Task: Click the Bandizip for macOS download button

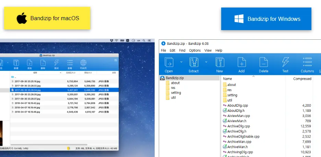Action: 47,18
